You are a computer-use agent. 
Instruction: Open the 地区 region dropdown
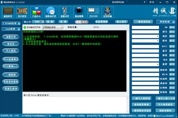click(x=145, y=36)
